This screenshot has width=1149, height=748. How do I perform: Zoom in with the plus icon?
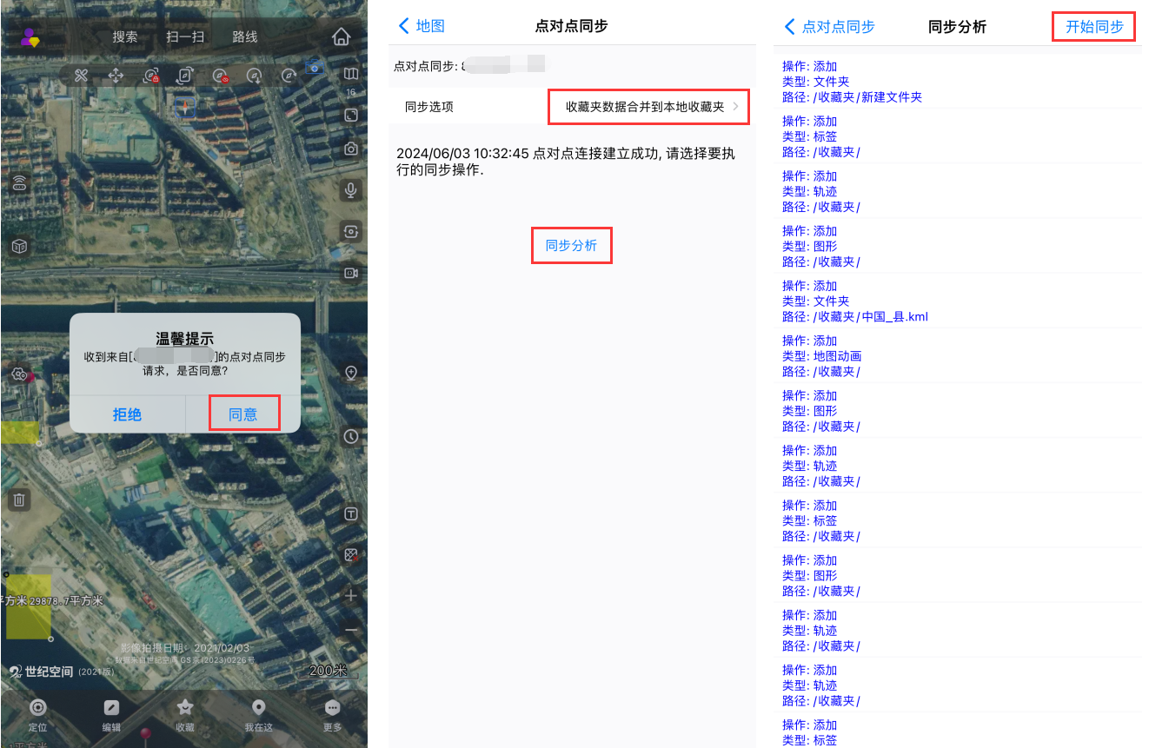point(351,596)
